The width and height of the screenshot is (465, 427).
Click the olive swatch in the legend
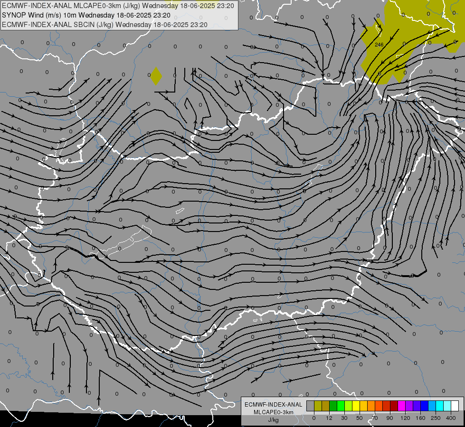[x=318, y=406]
